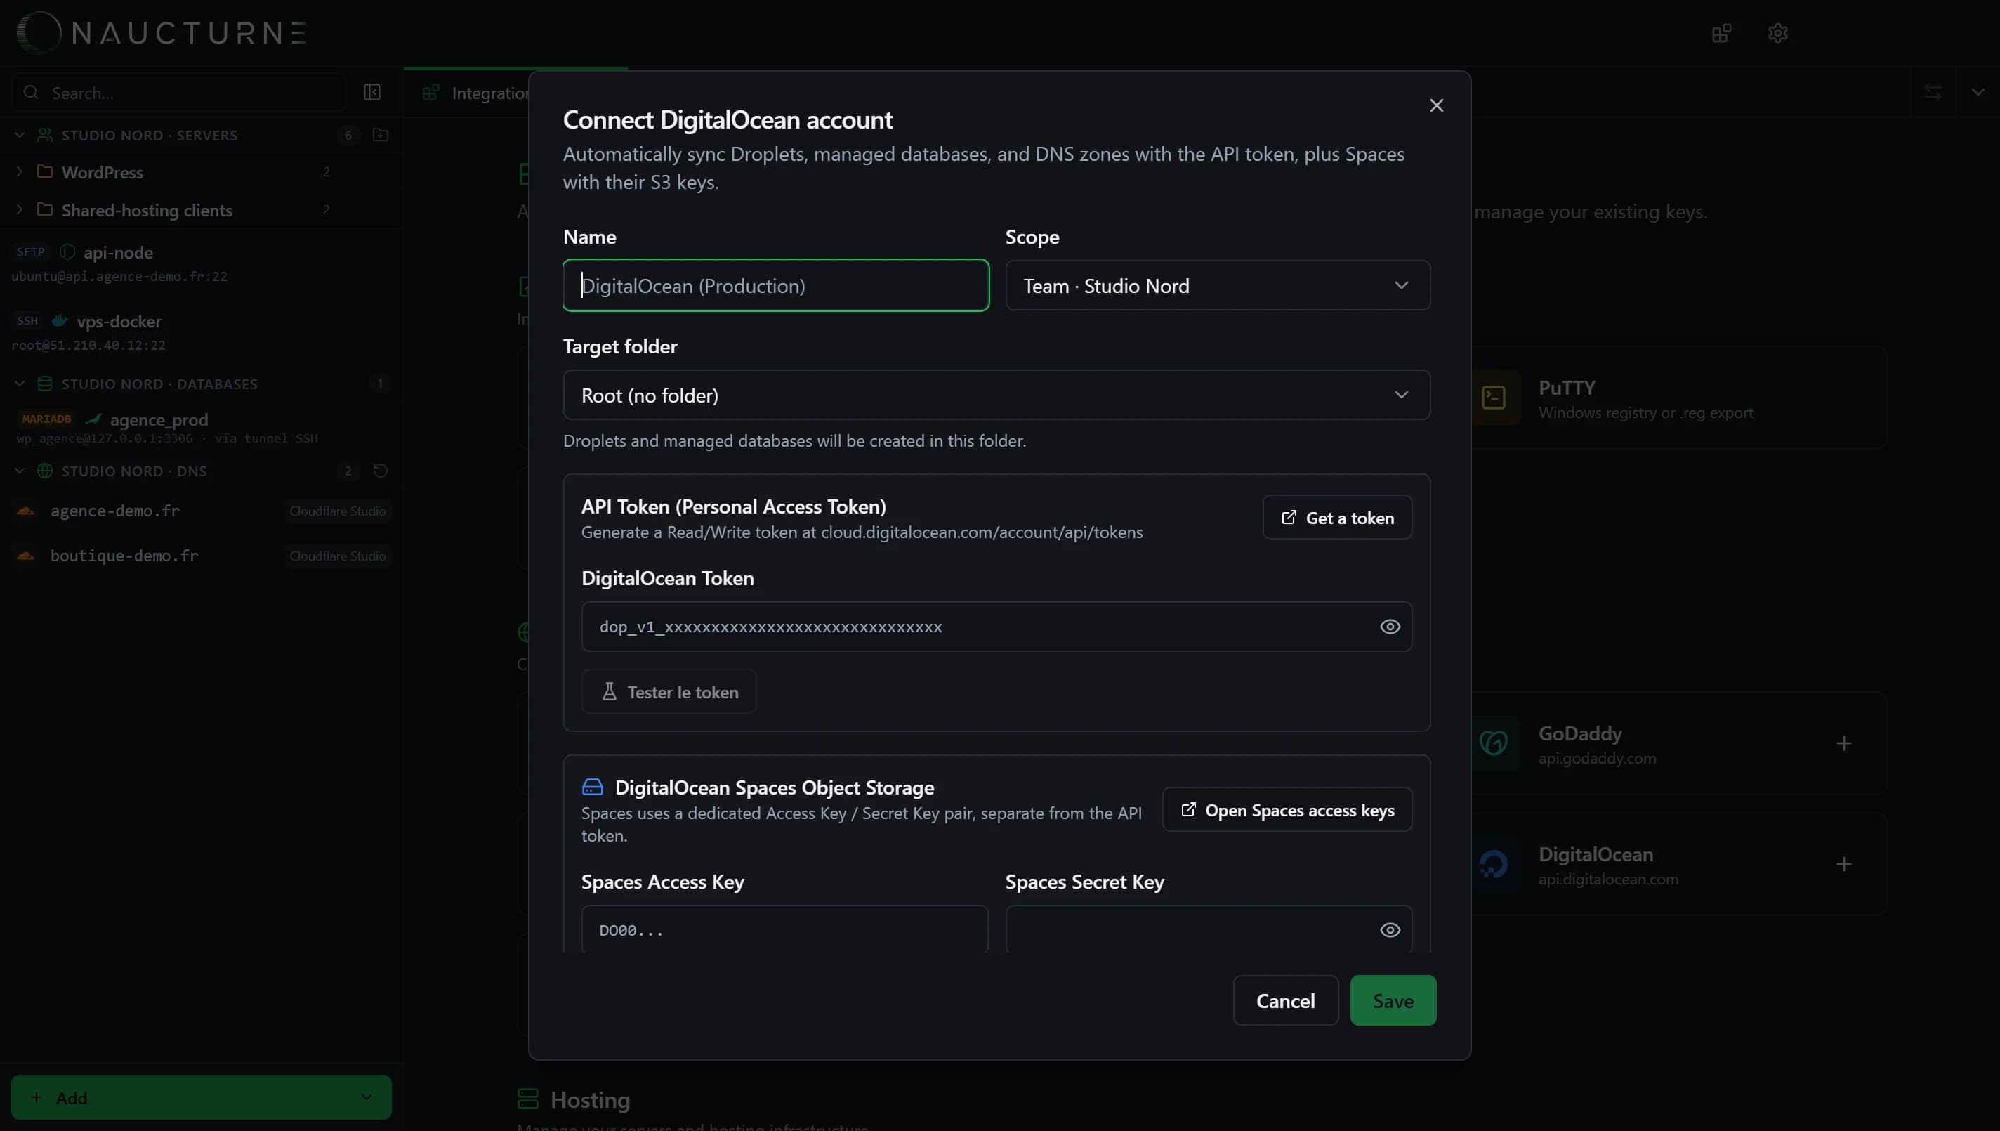Viewport: 2000px width, 1131px height.
Task: Collapse the Studio Nord · DNS section
Action: 20,471
